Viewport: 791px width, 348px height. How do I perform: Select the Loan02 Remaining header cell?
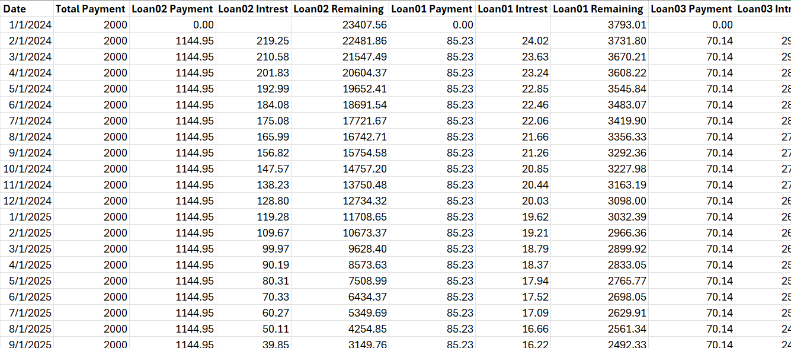(339, 9)
